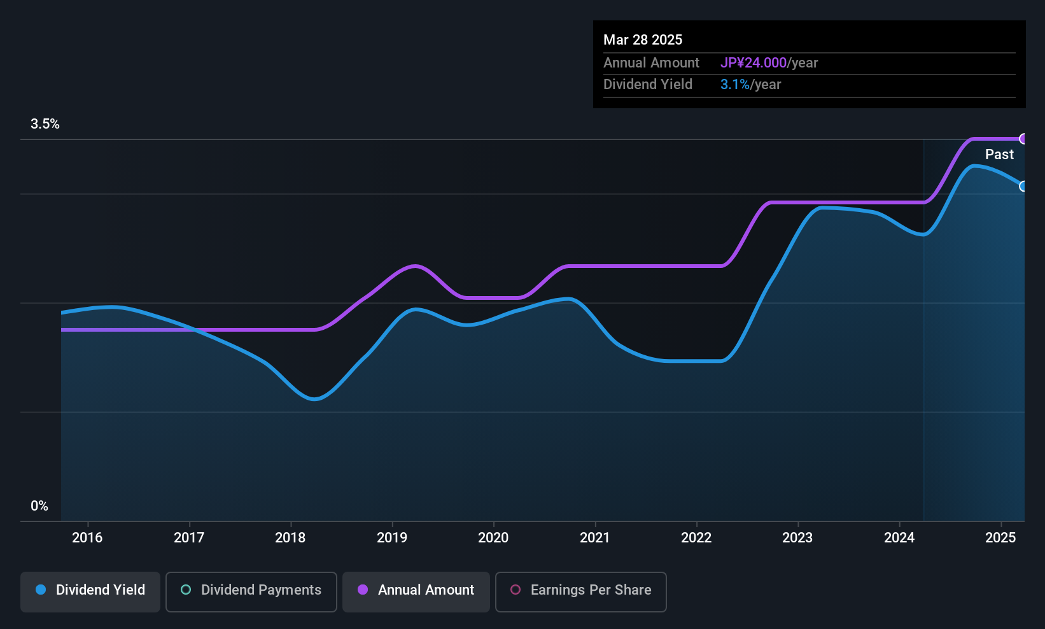Click the 2023 x-axis label
Screen dimensions: 1045x629
click(797, 538)
